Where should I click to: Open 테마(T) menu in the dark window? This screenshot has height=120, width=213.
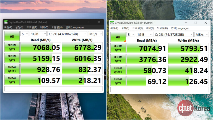click(44, 27)
